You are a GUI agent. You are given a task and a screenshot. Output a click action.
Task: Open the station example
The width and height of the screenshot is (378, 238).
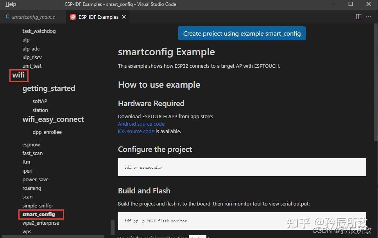click(40, 110)
